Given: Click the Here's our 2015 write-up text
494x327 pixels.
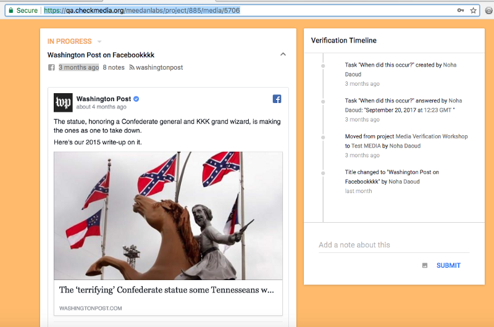Looking at the screenshot, I should [x=98, y=143].
